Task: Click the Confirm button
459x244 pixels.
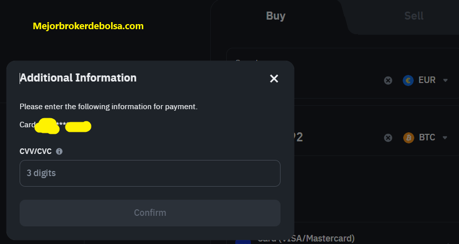Action: [x=150, y=213]
